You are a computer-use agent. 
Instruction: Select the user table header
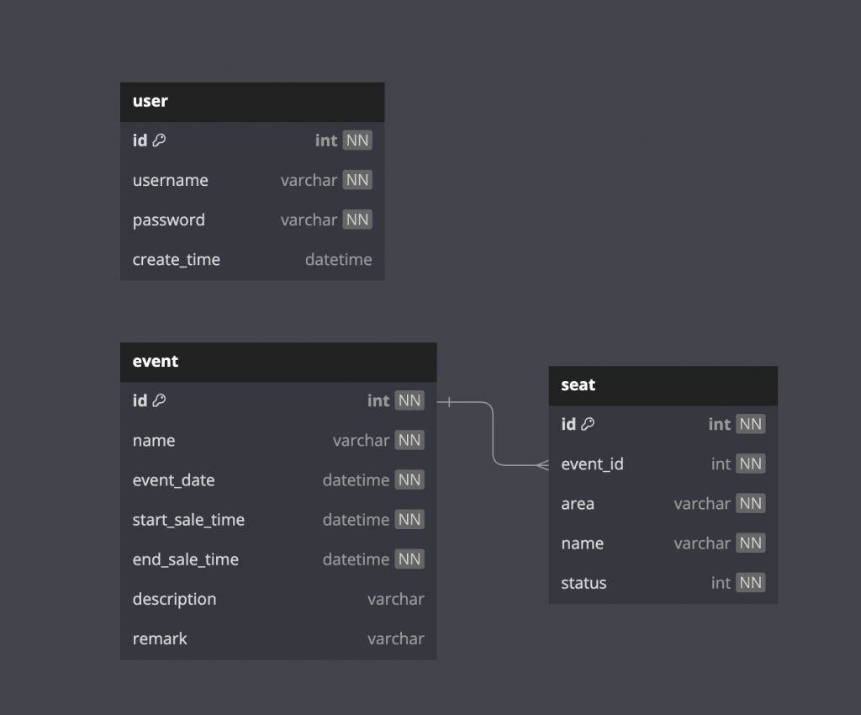(x=252, y=102)
